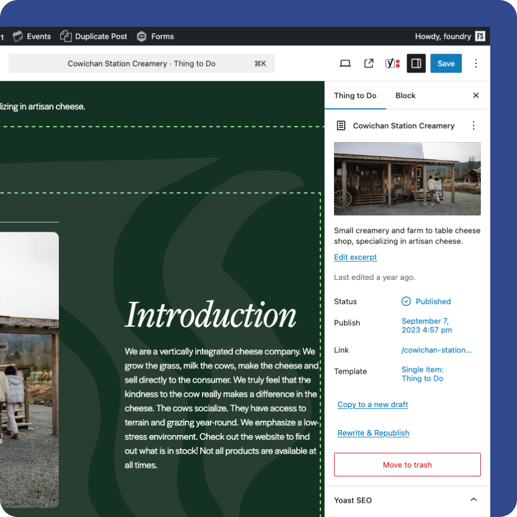The image size is (517, 517).
Task: Click Move to trash button
Action: [x=407, y=465]
